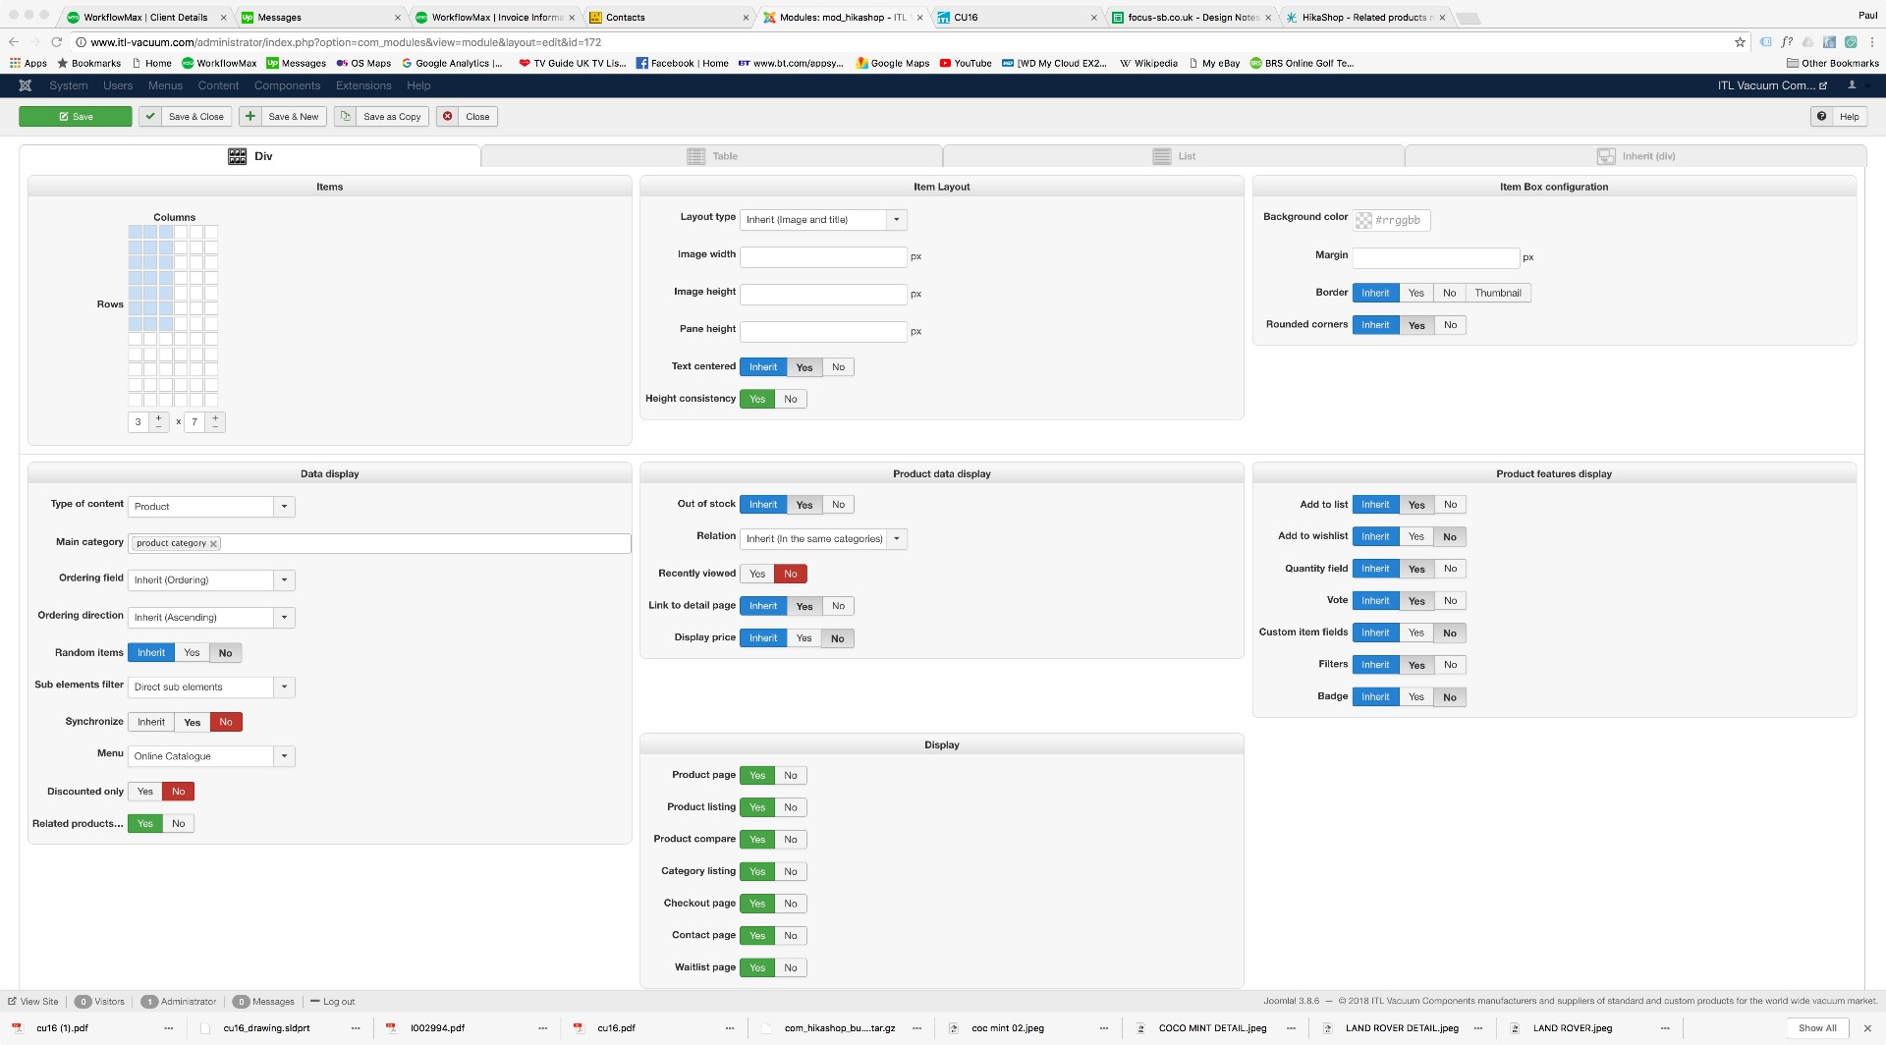Set Recently viewed to Yes

[756, 574]
